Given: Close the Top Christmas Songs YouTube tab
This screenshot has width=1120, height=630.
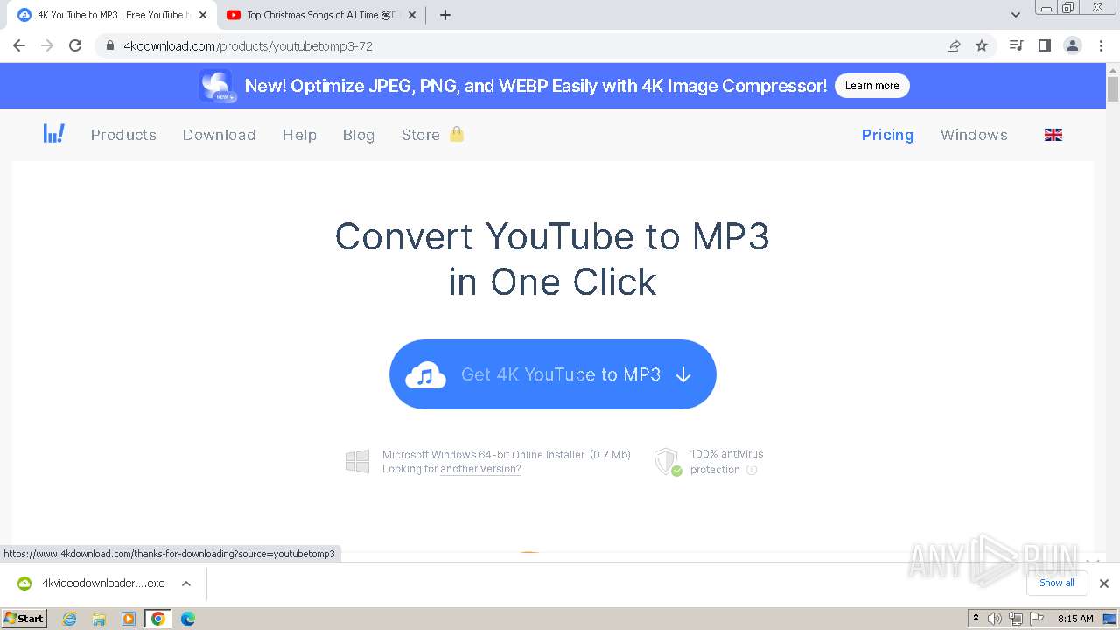Looking at the screenshot, I should tap(412, 15).
